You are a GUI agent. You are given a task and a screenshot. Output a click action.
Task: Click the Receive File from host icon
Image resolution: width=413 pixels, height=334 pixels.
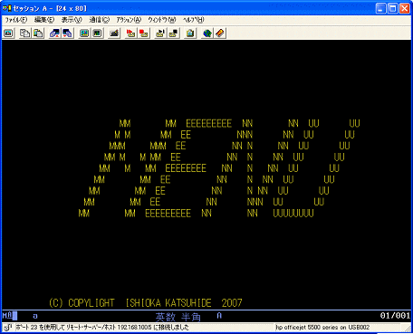pos(68,33)
